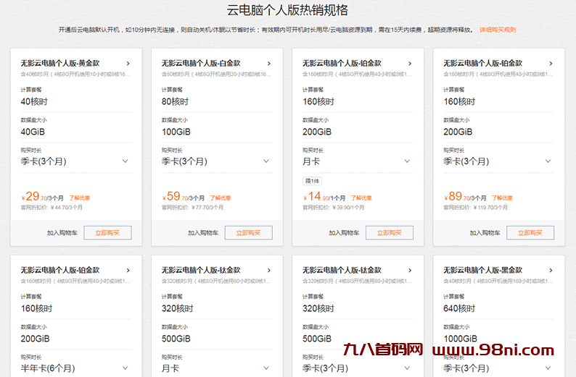Click the title arrow on the ¥89.70 铂金款 card
Viewport: 576px width, 377px height.
click(551, 64)
